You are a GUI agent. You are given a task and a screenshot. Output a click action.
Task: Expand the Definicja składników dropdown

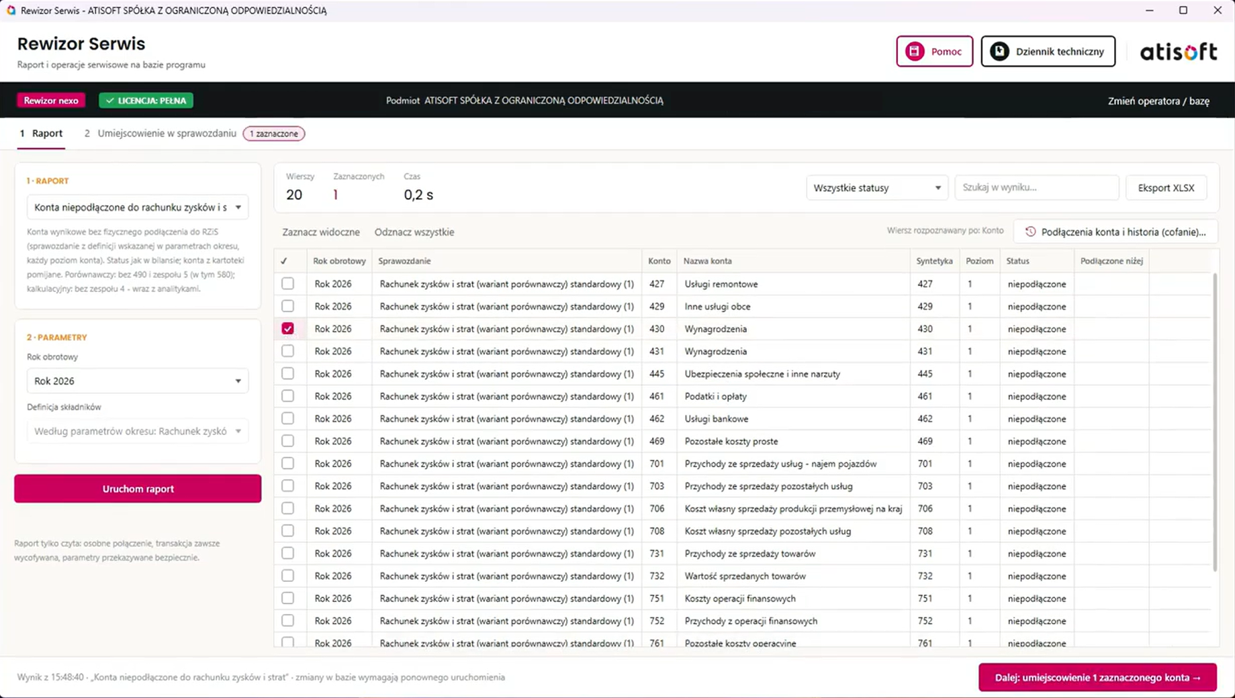click(x=138, y=431)
